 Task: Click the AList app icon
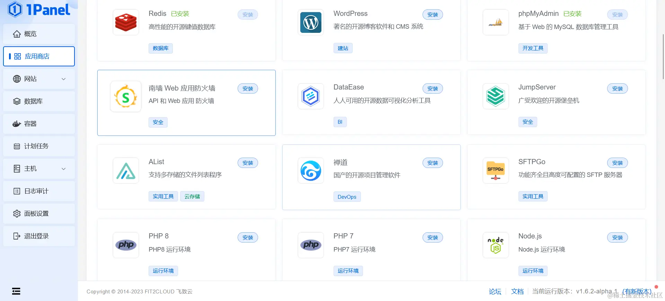point(126,171)
